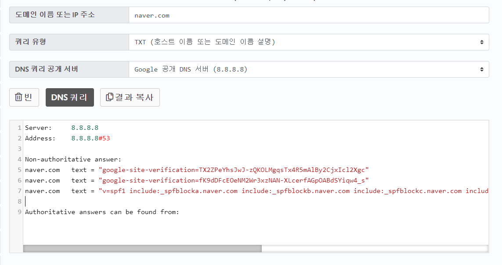Click the '도메인 이름 또는 IP 주소' label
Image resolution: width=502 pixels, height=265 pixels.
click(55, 15)
